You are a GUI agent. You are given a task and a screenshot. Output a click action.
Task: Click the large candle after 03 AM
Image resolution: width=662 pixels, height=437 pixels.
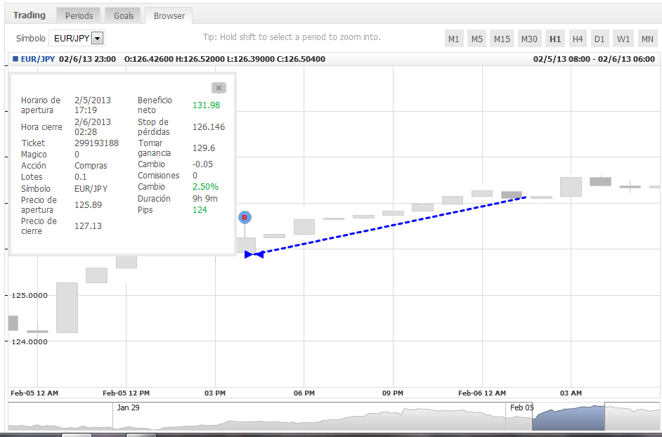pyautogui.click(x=571, y=187)
